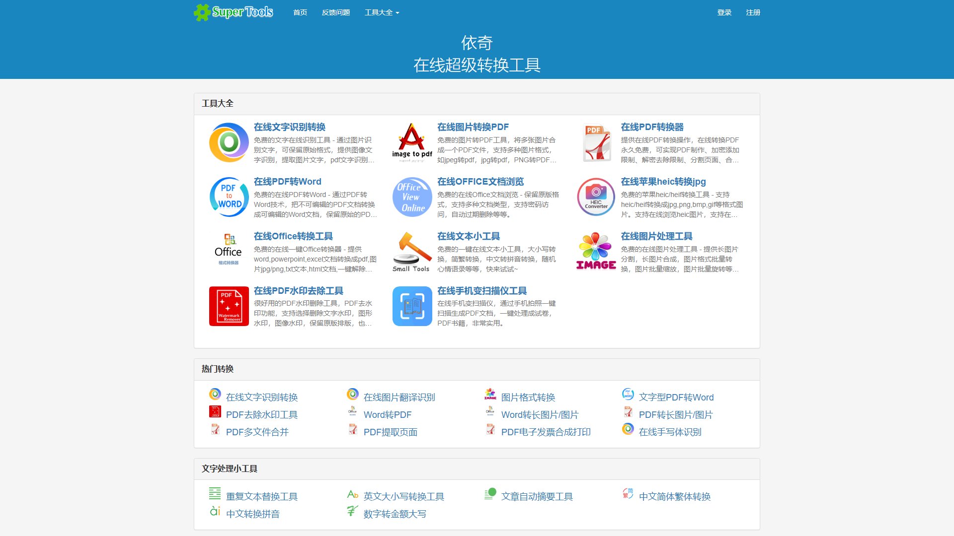Select the HEIC Converter camera icon

596,197
